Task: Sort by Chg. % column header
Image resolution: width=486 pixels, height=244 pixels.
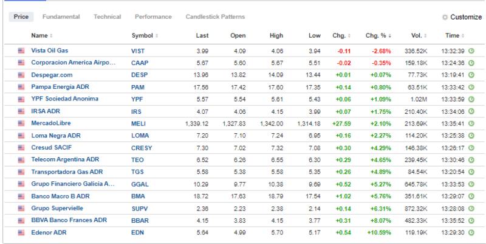Action: pyautogui.click(x=378, y=36)
